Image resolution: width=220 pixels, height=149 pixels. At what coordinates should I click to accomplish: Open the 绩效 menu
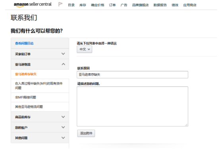click(175, 5)
